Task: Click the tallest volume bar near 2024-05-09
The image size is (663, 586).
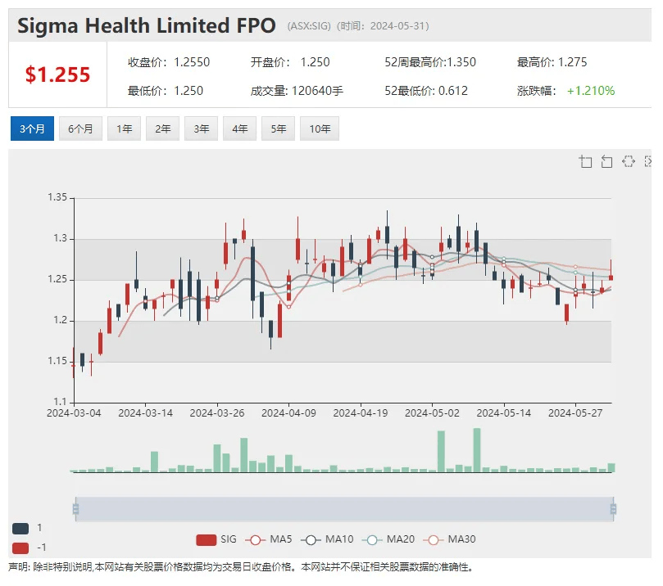Action: [x=477, y=450]
